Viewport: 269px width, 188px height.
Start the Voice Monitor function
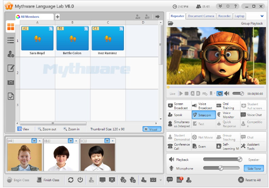point(219,115)
